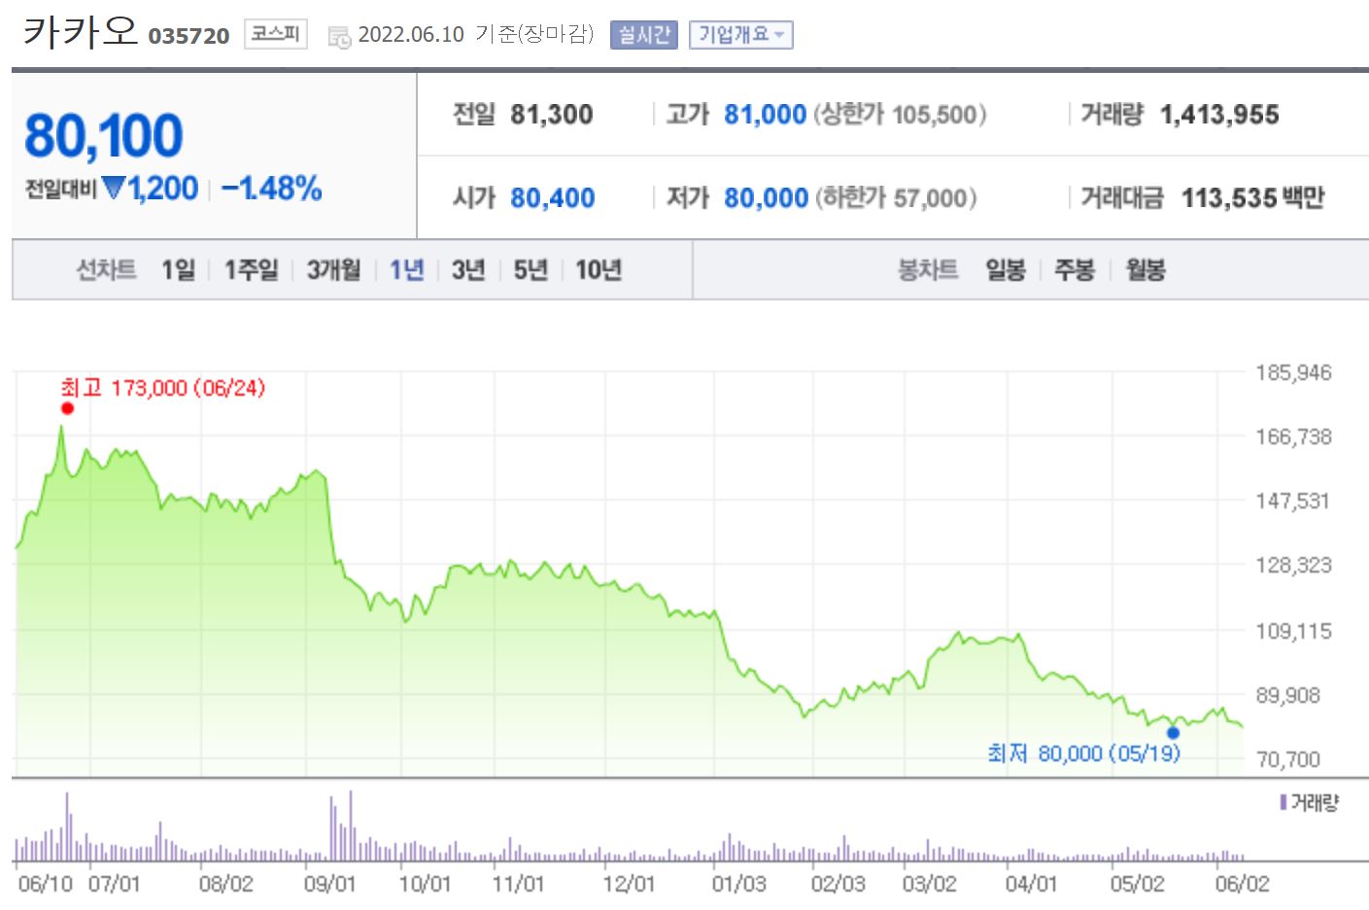Click the 최고 173,000 (06/24) label
Screen dimensions: 1369x910
(163, 388)
